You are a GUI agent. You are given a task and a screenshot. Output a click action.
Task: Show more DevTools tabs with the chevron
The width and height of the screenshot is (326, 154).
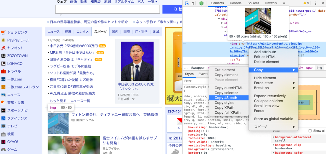pyautogui.click(x=284, y=3)
